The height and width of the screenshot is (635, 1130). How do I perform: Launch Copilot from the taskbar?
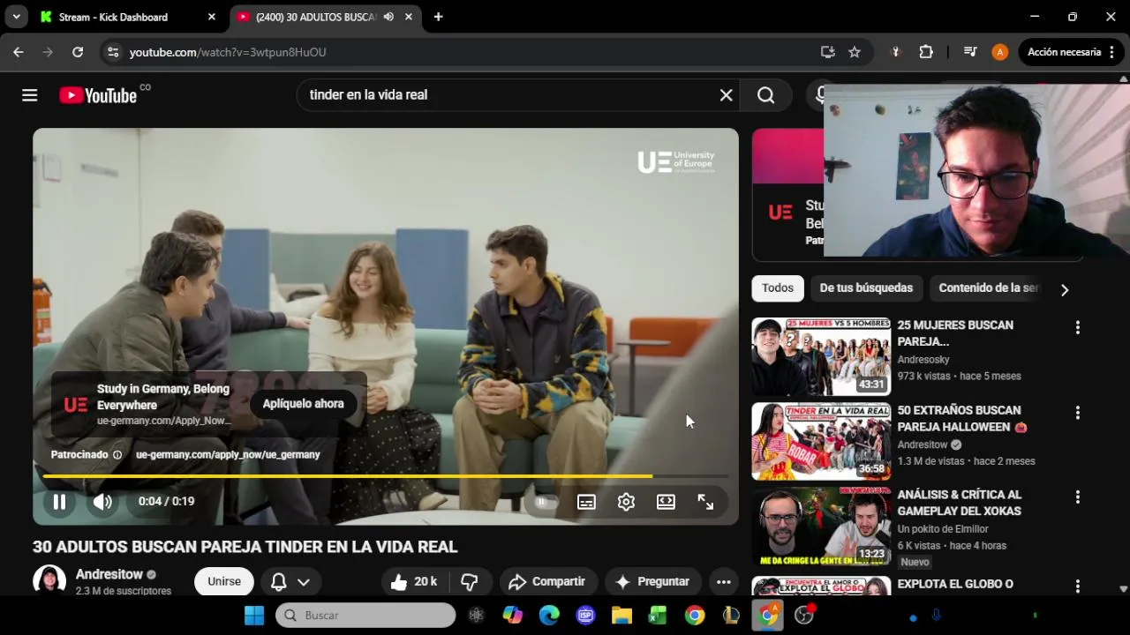click(513, 616)
